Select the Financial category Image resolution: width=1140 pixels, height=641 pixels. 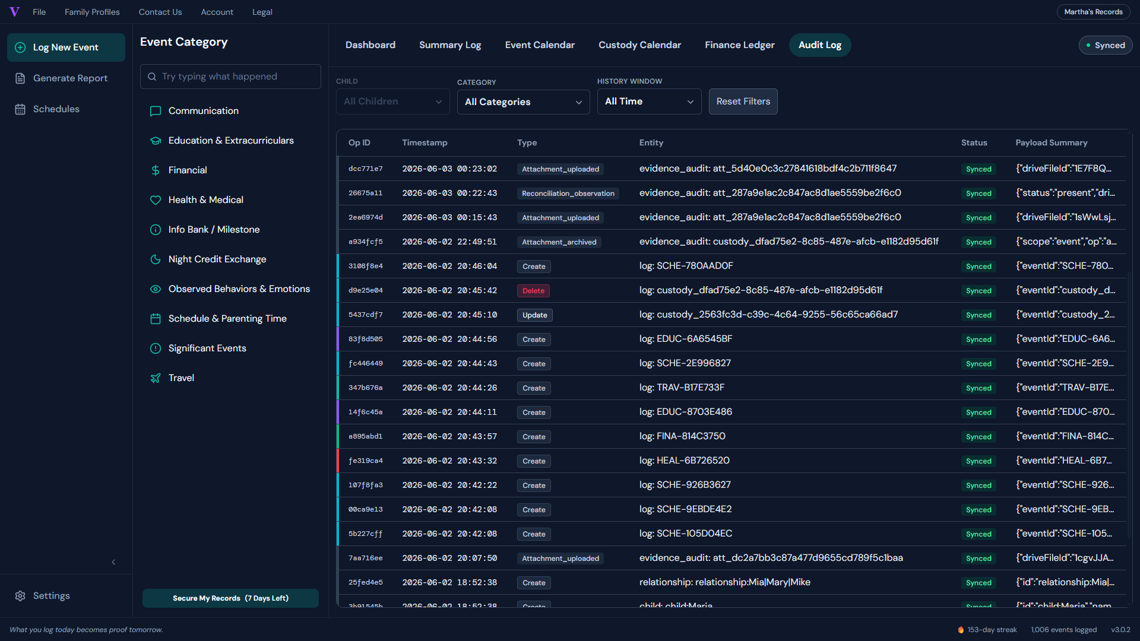(x=230, y=170)
